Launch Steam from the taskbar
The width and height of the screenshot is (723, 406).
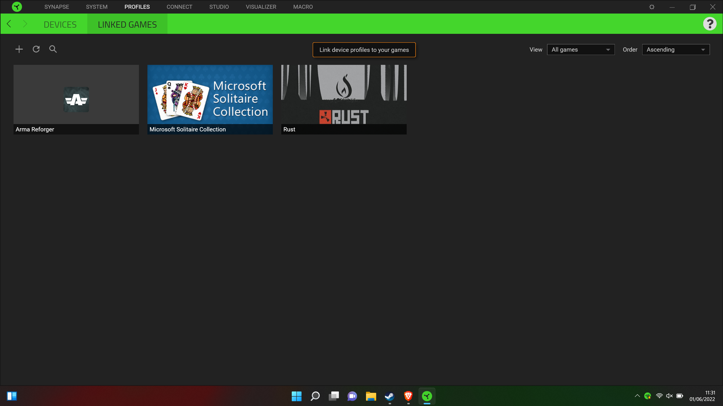[x=389, y=396]
